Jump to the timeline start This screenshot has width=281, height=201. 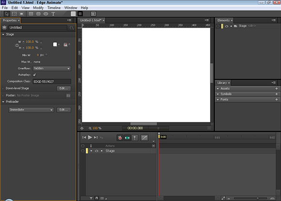(x=84, y=137)
